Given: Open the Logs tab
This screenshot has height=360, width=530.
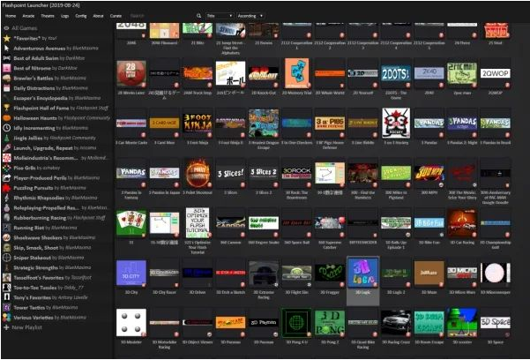Looking at the screenshot, I should (x=65, y=16).
